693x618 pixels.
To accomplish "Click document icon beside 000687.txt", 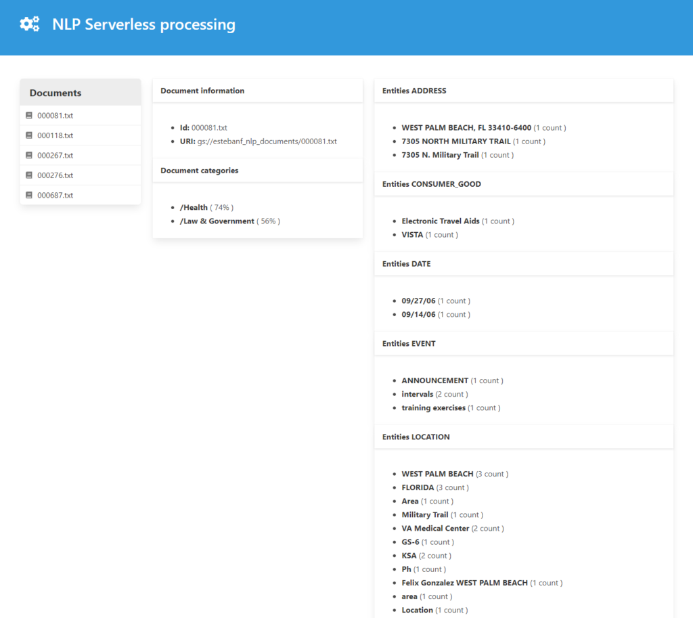I will pyautogui.click(x=29, y=195).
